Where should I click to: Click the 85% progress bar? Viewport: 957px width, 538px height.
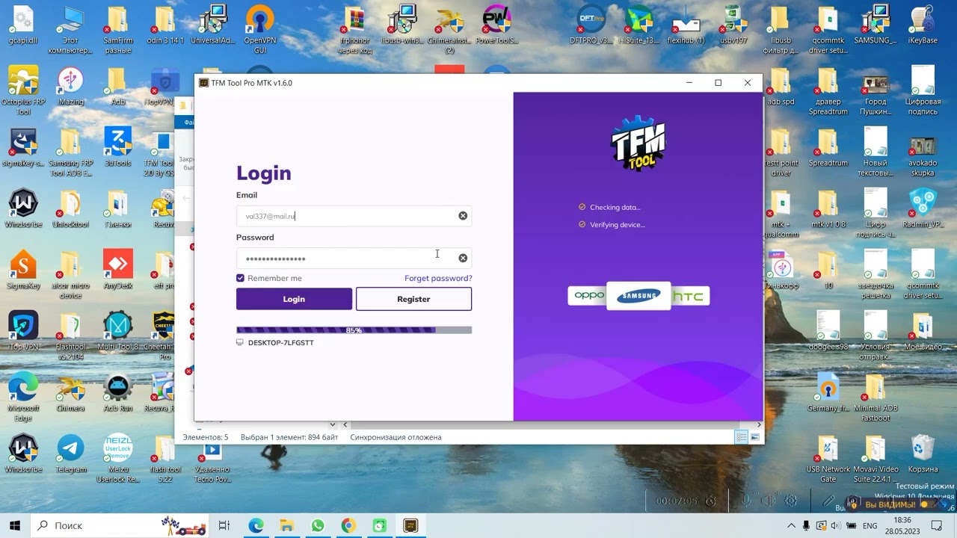(354, 330)
